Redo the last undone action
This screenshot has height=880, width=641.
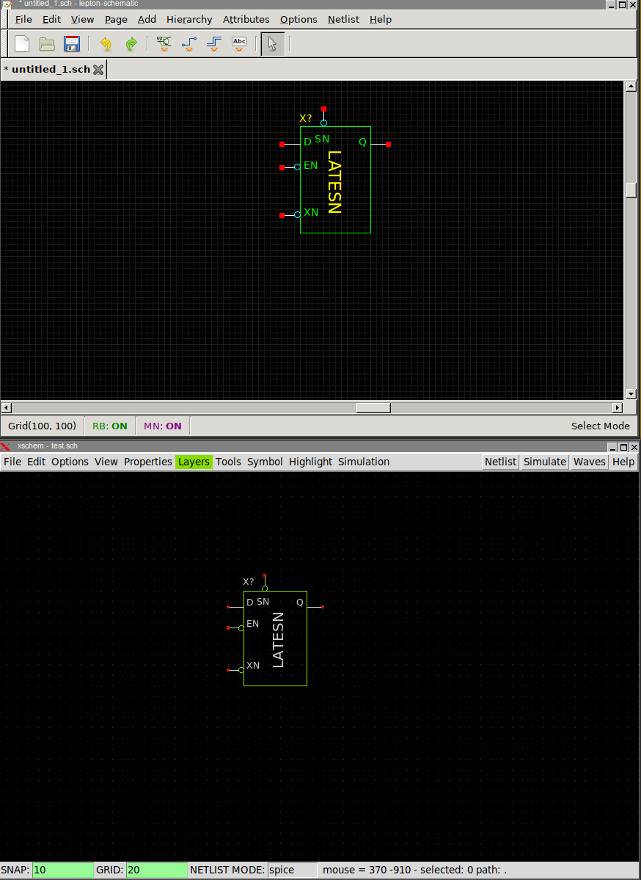point(131,44)
